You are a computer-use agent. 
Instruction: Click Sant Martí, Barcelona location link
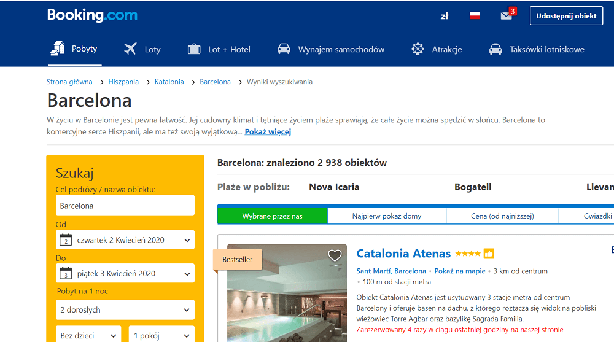[391, 271]
